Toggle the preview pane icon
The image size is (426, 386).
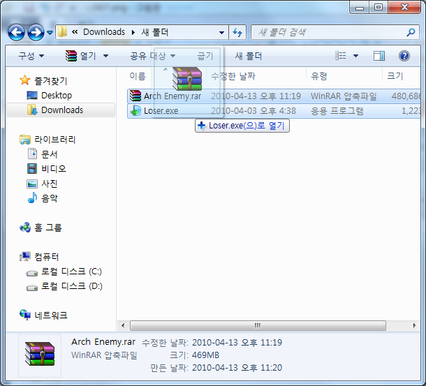pos(379,56)
